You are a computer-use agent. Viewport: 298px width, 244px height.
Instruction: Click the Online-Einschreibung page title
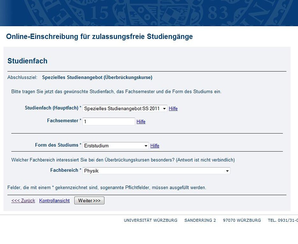click(99, 37)
